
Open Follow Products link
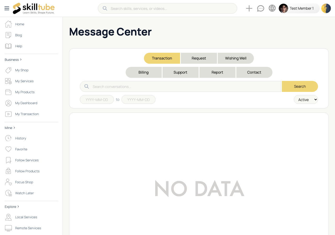coord(27,171)
